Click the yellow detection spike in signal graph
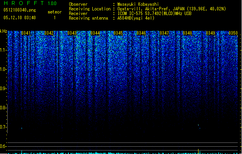242x154 pixels. 198,151
